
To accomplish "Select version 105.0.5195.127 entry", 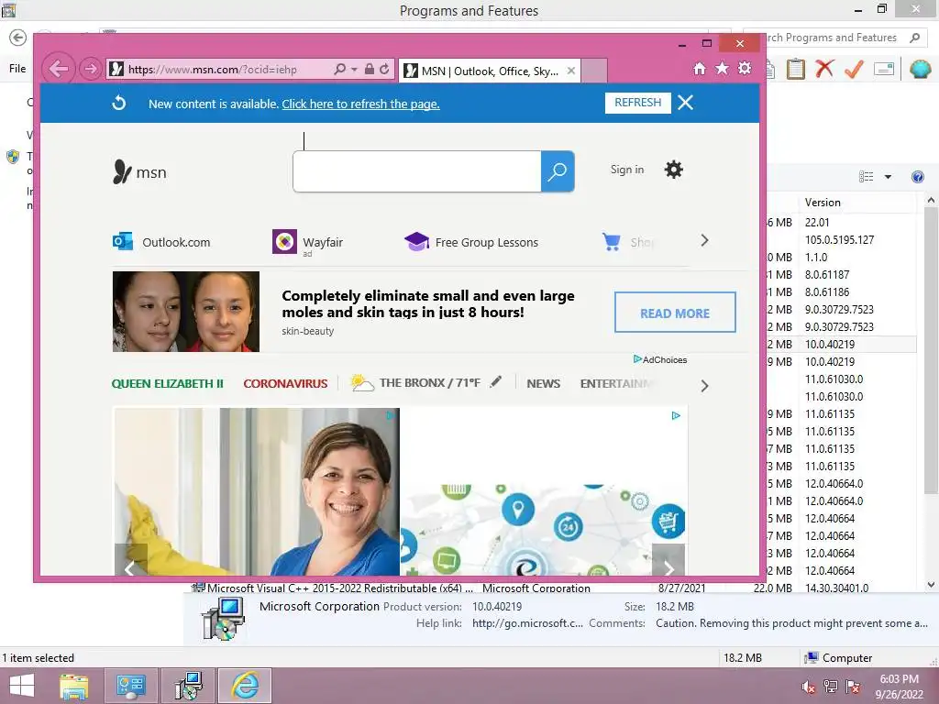I will tap(840, 239).
